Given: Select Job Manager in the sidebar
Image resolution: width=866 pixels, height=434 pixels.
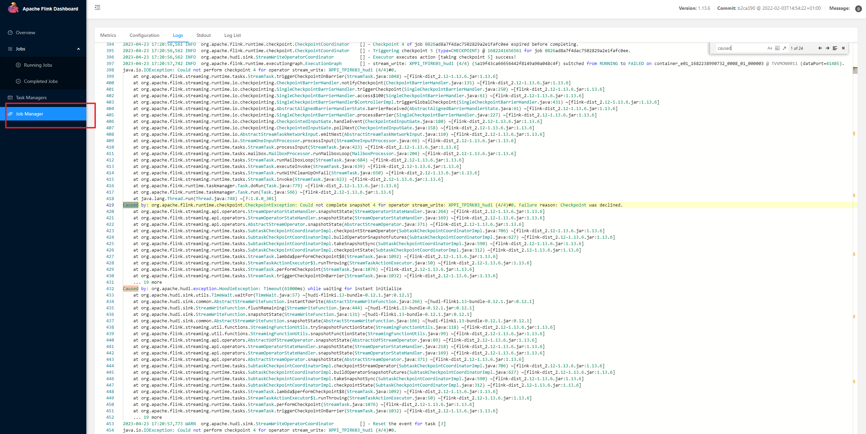Looking at the screenshot, I should (x=43, y=114).
